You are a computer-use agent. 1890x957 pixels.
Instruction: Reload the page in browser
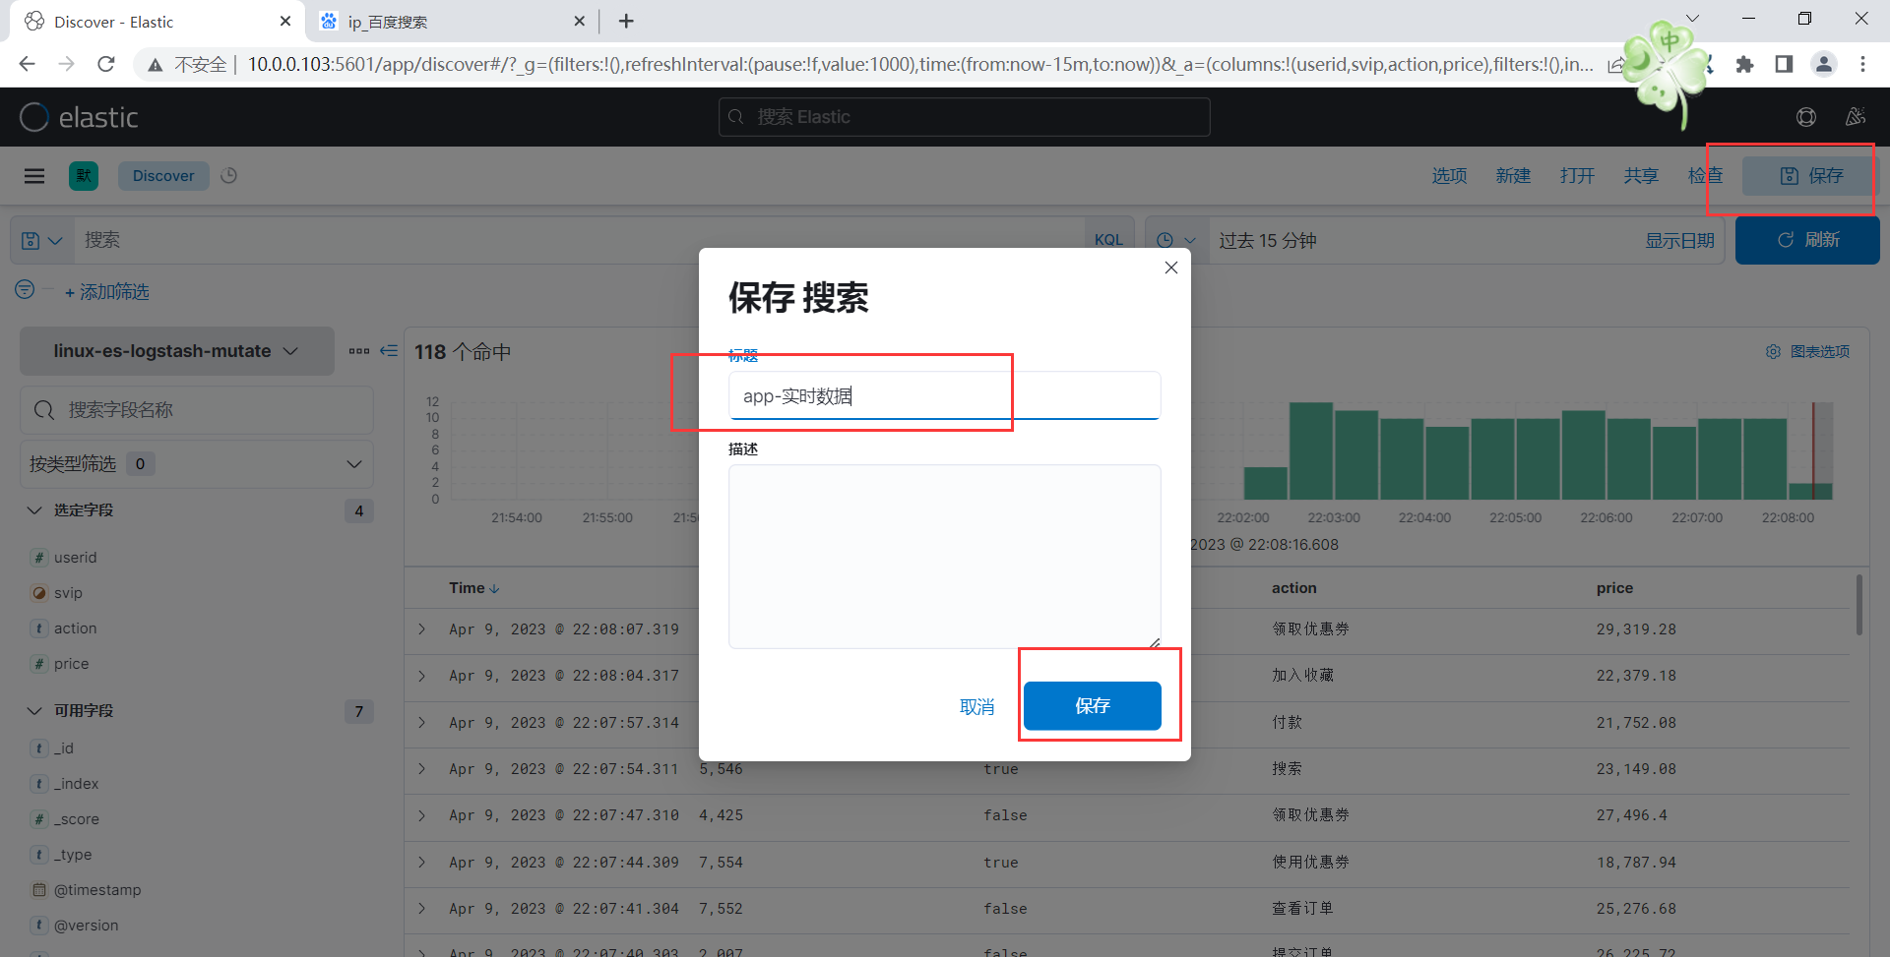tap(106, 64)
